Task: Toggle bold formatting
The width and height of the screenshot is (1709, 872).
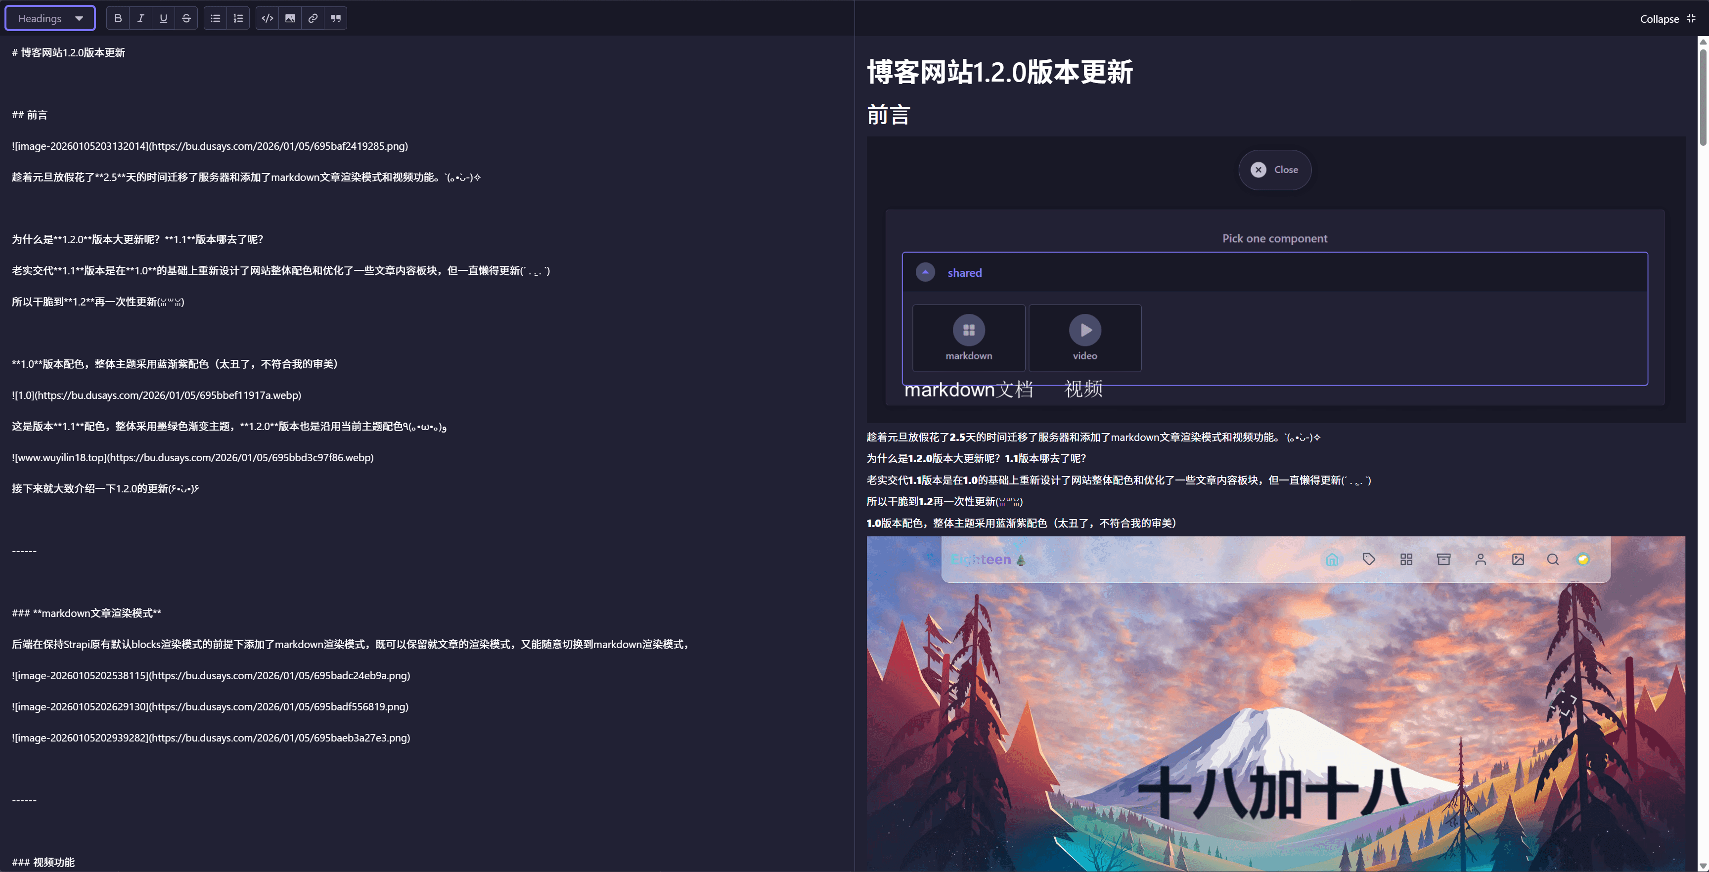Action: point(117,18)
